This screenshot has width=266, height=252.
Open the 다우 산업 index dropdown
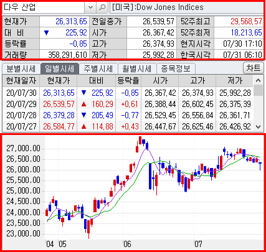[x=90, y=7]
